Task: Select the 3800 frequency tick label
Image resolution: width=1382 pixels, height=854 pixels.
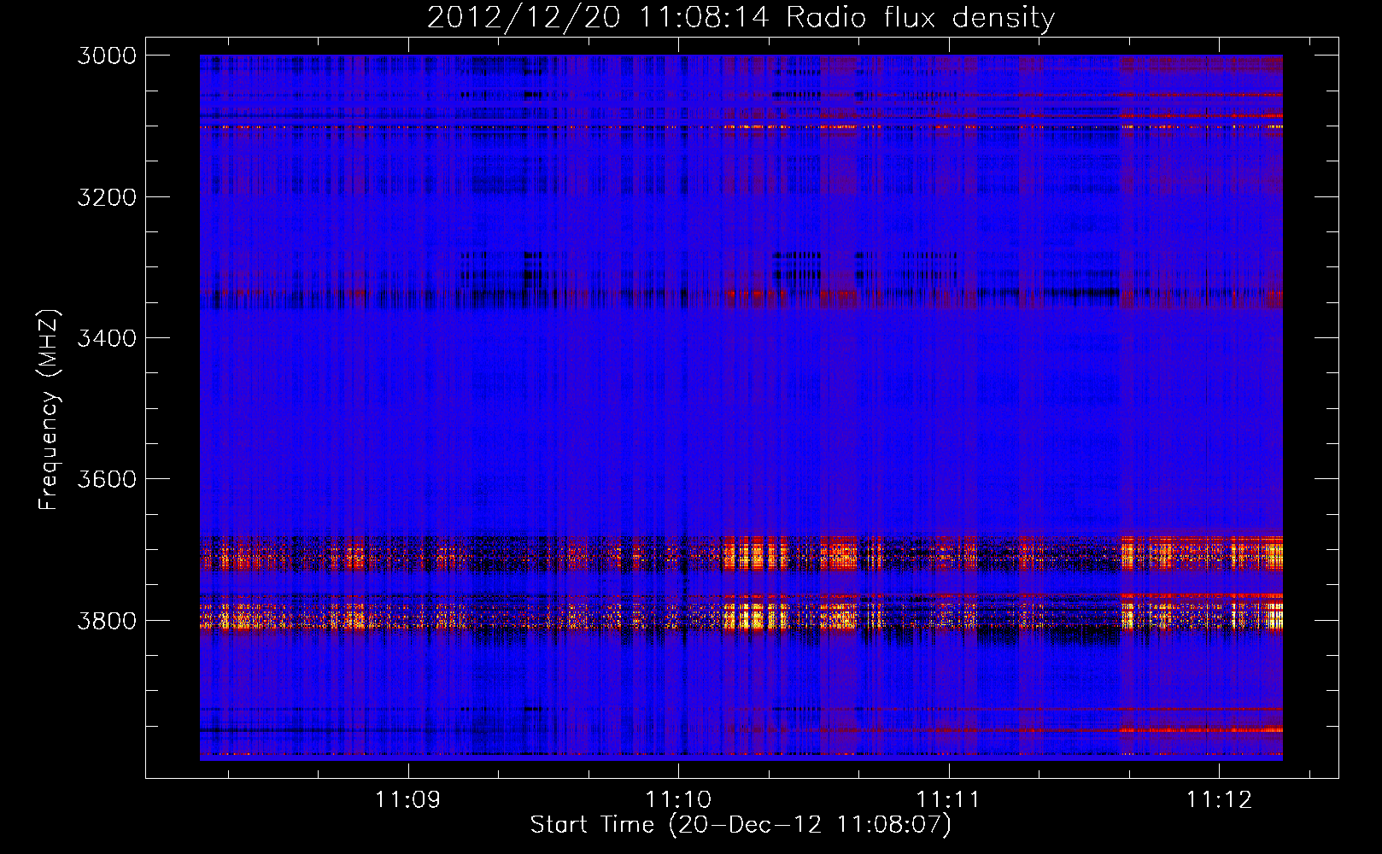Action: (x=107, y=620)
